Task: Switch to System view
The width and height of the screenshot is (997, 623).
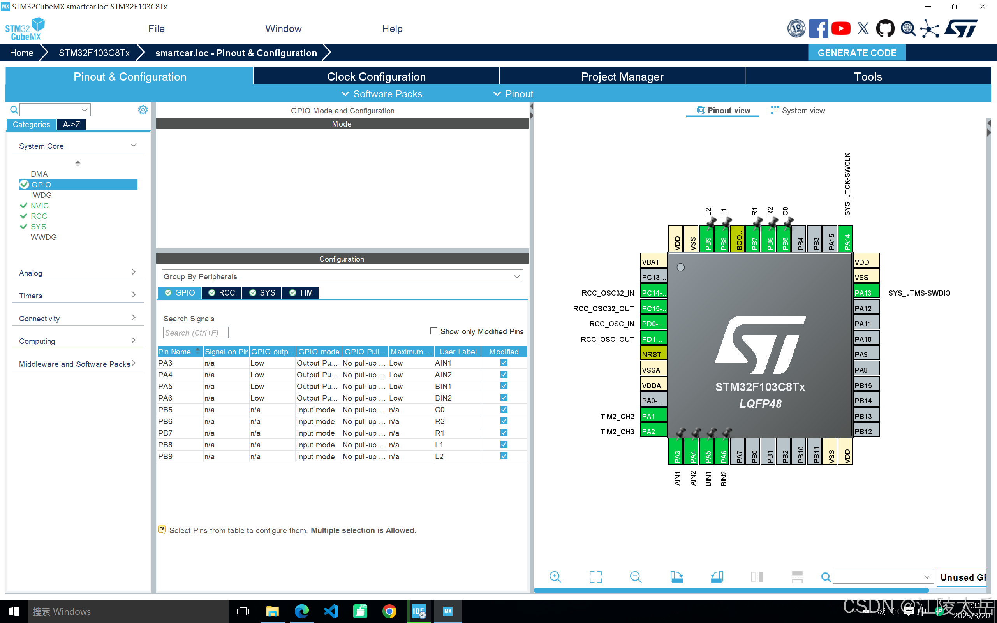Action: point(798,111)
